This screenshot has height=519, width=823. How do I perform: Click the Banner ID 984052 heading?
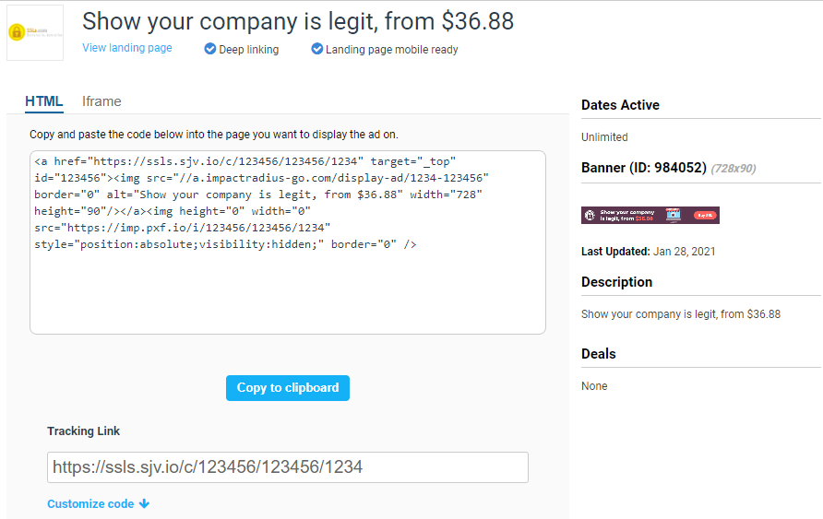click(x=643, y=168)
